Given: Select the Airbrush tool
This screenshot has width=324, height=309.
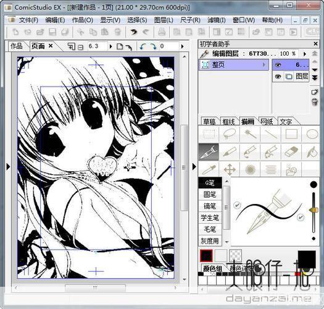Looking at the screenshot, I should 271,151.
